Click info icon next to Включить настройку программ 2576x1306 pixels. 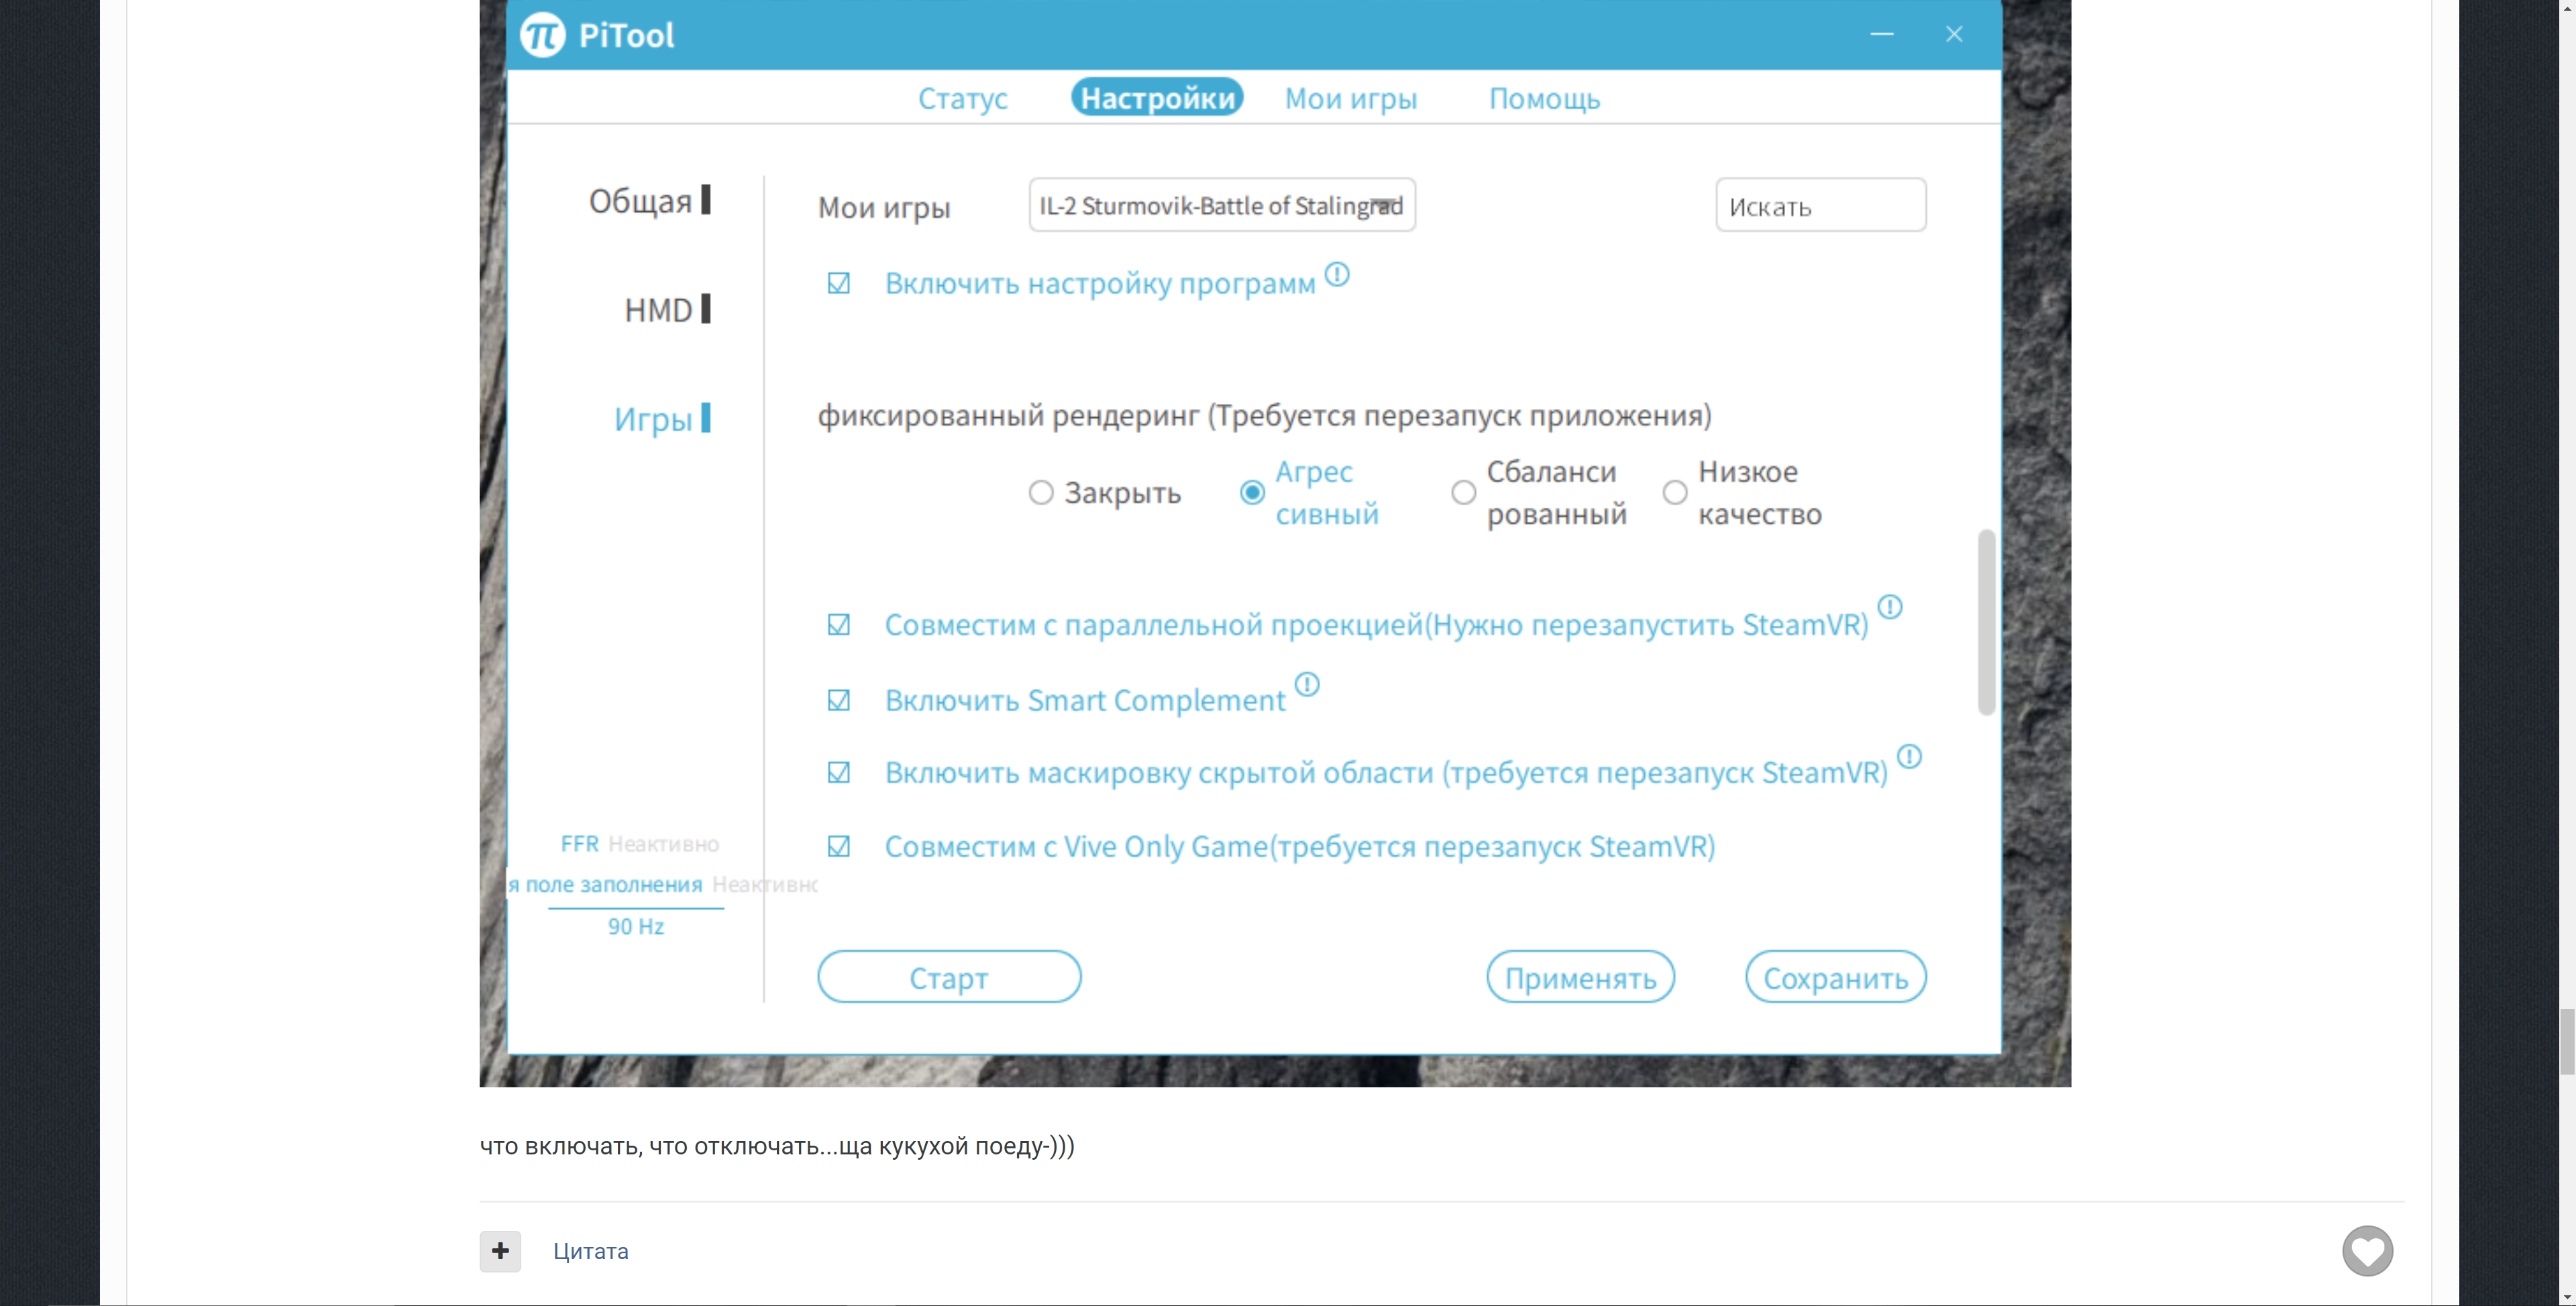click(1337, 274)
